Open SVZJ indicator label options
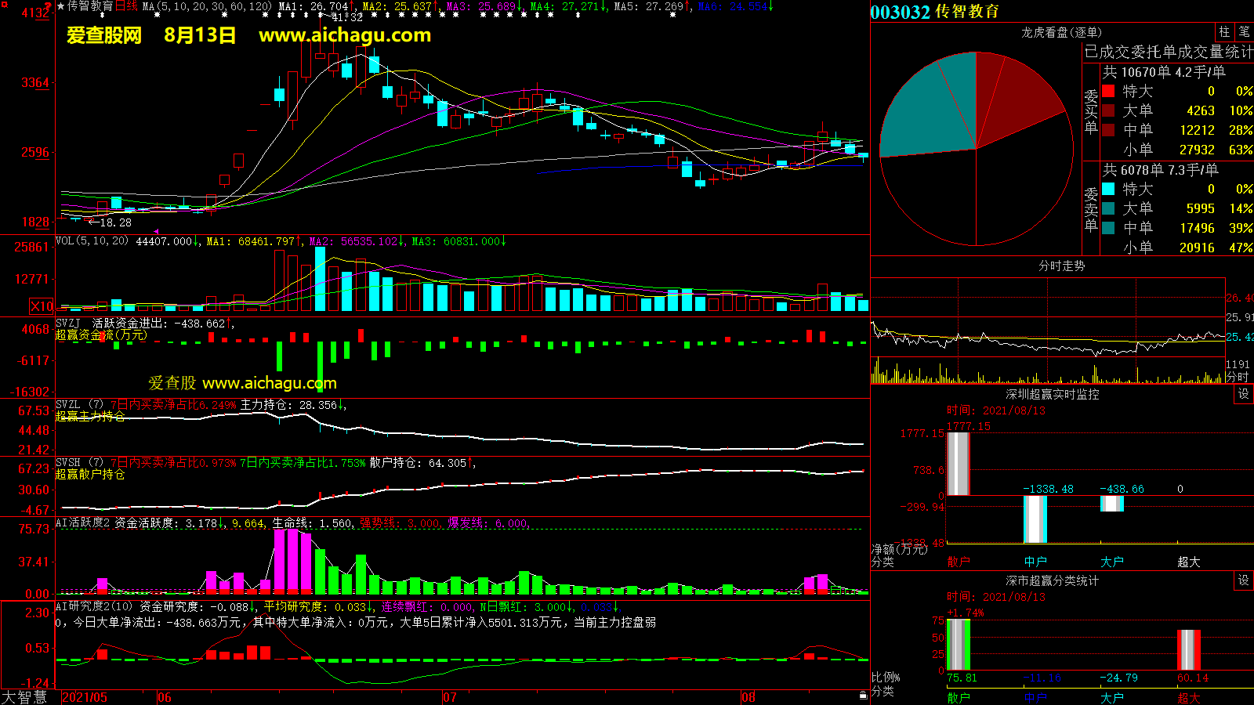The image size is (1254, 705). click(x=68, y=324)
